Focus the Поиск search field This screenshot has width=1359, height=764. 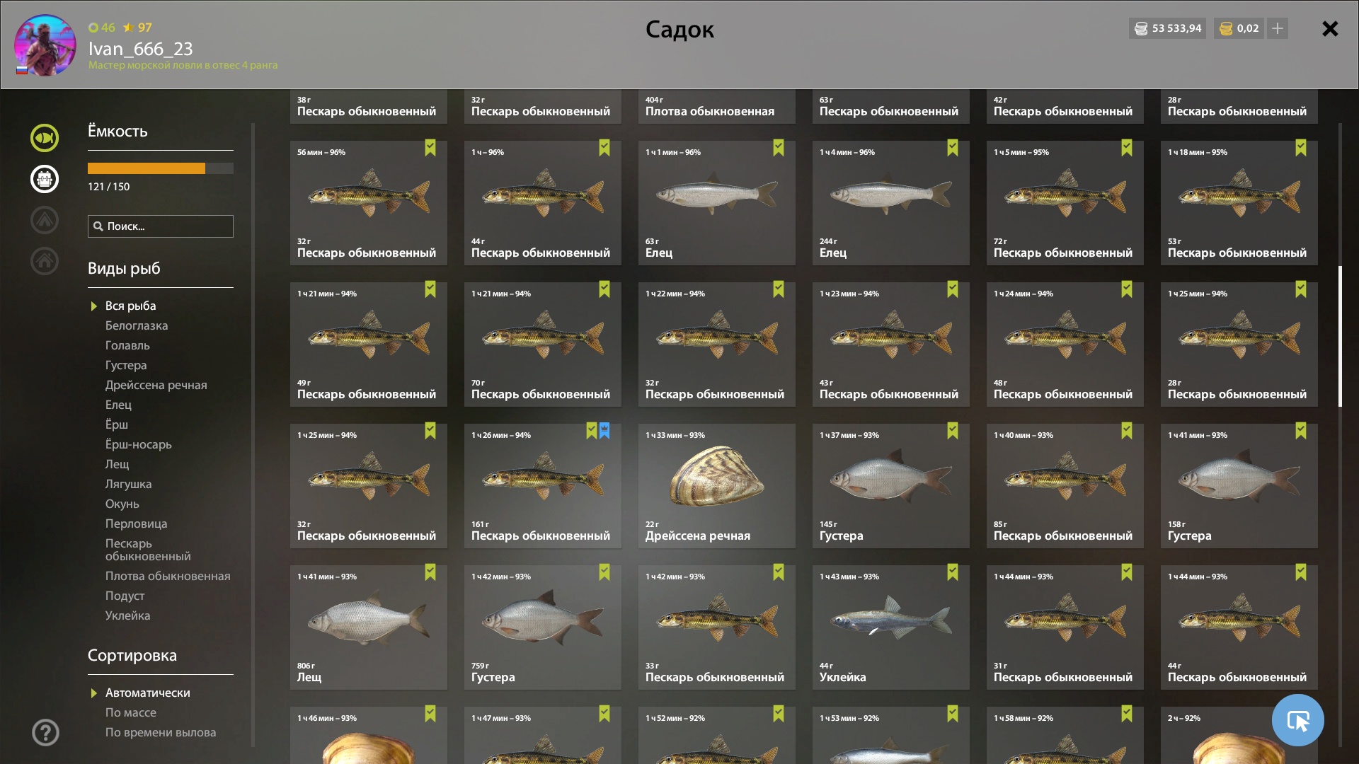click(x=161, y=226)
